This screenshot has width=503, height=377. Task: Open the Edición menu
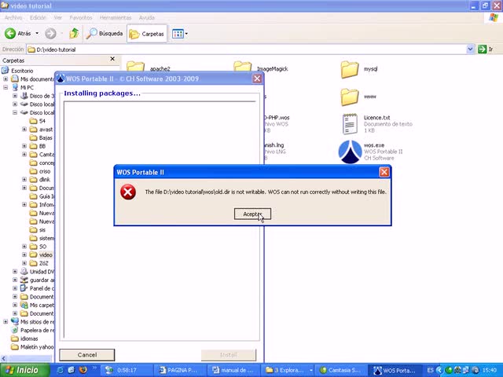coord(39,17)
